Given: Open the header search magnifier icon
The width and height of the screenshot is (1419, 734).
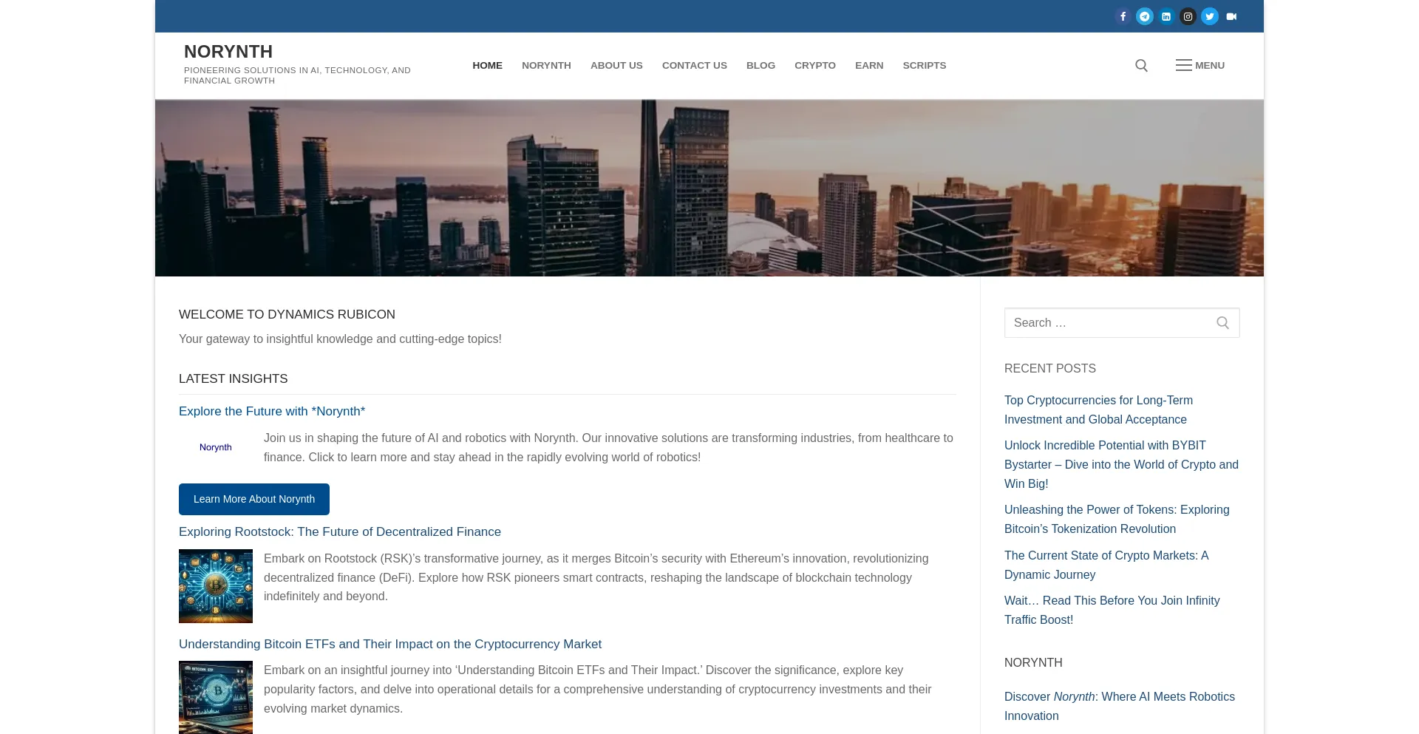Looking at the screenshot, I should point(1141,66).
